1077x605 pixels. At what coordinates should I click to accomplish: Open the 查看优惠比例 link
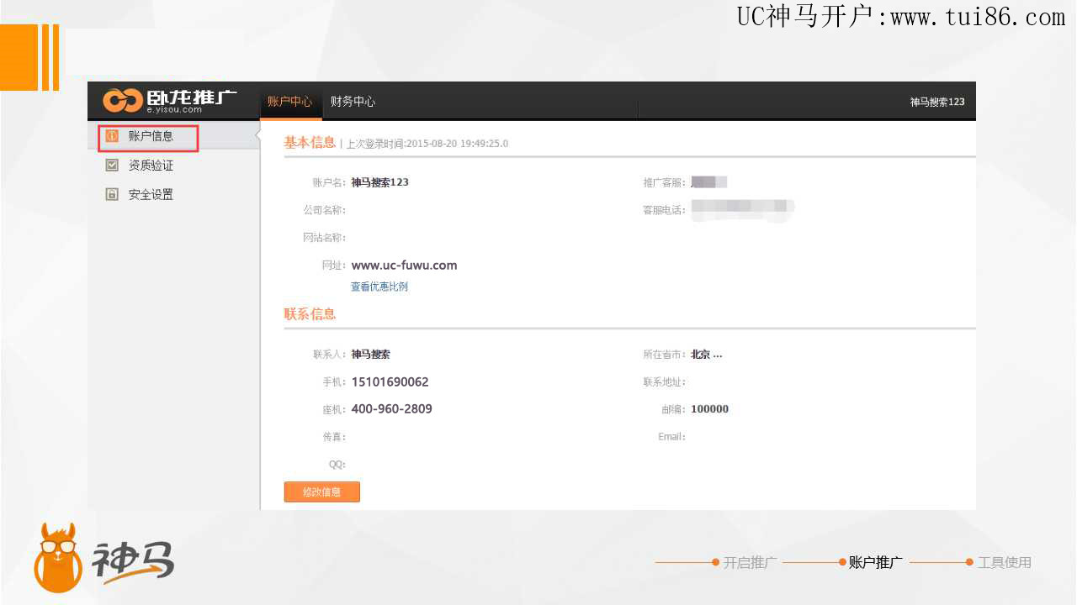(379, 287)
